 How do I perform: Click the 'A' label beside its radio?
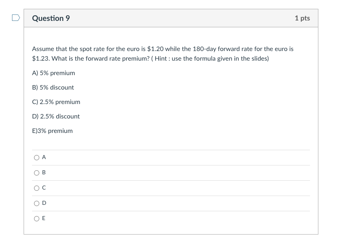click(44, 157)
